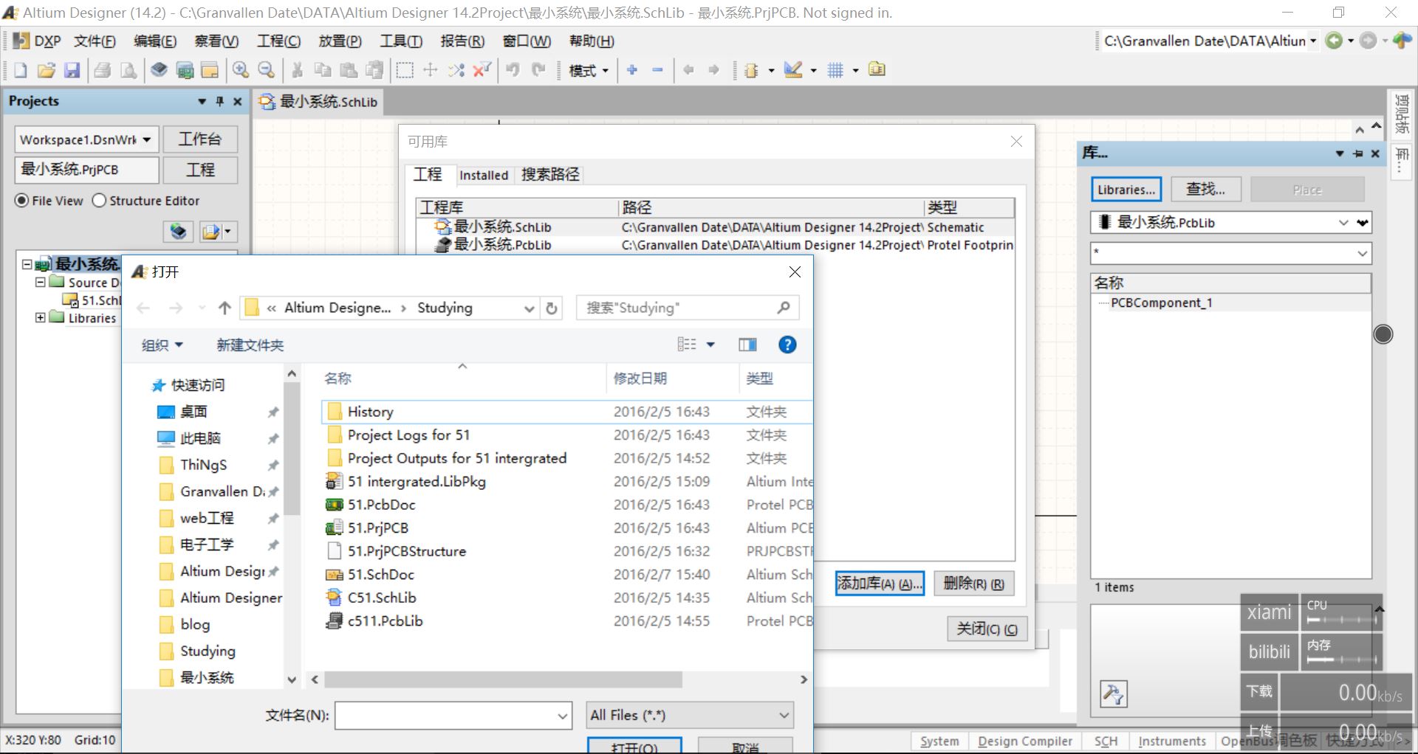Click the clear filter red X icon
Screen dimensions: 1418x754
pos(482,70)
